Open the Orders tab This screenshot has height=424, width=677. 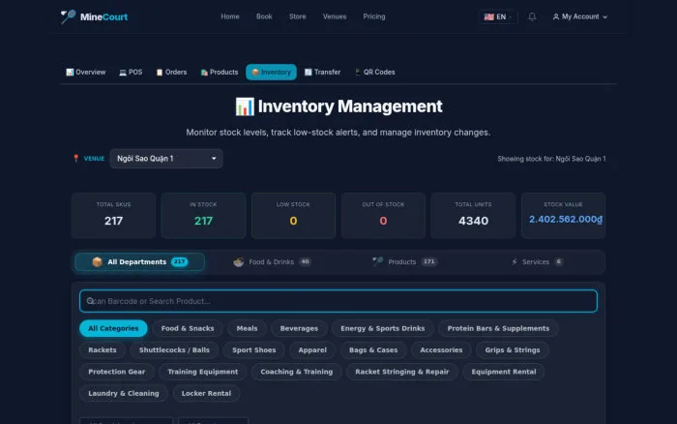171,73
